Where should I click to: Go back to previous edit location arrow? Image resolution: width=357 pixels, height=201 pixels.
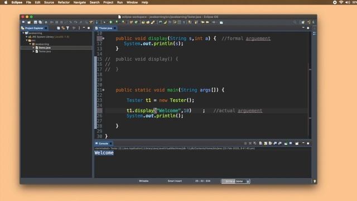click(x=202, y=22)
